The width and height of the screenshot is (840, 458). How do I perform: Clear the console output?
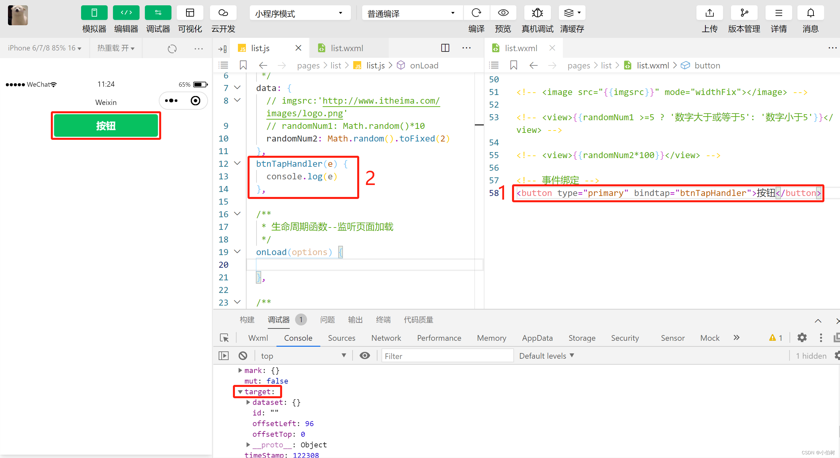[x=243, y=355]
